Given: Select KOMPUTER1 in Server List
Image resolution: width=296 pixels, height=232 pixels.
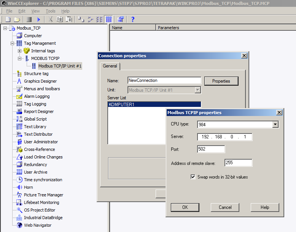Looking at the screenshot, I should pos(154,104).
